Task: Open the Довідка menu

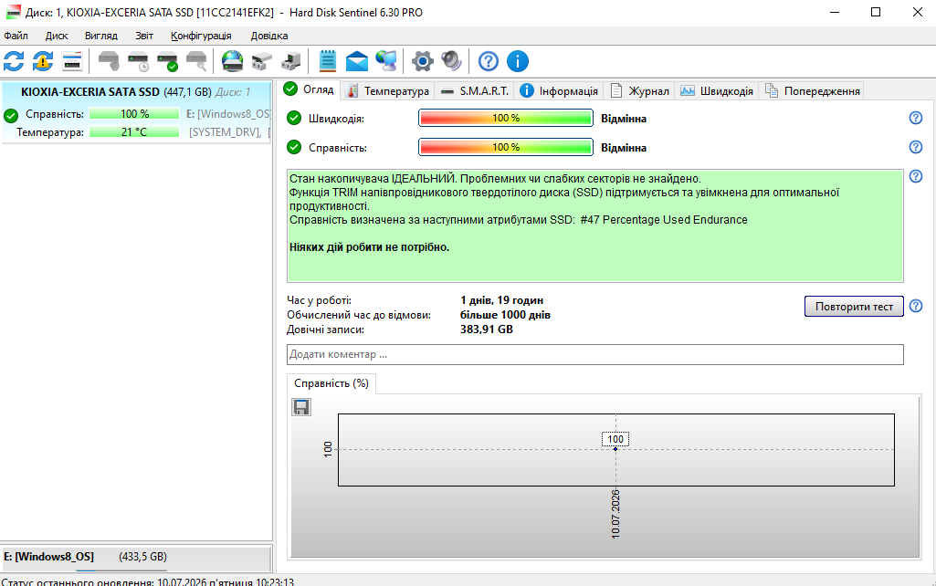Action: [269, 36]
